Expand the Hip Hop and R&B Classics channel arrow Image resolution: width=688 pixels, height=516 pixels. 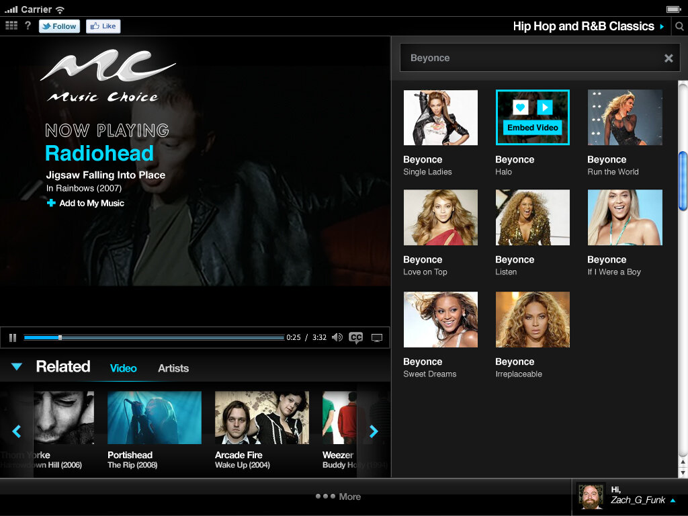(x=662, y=26)
